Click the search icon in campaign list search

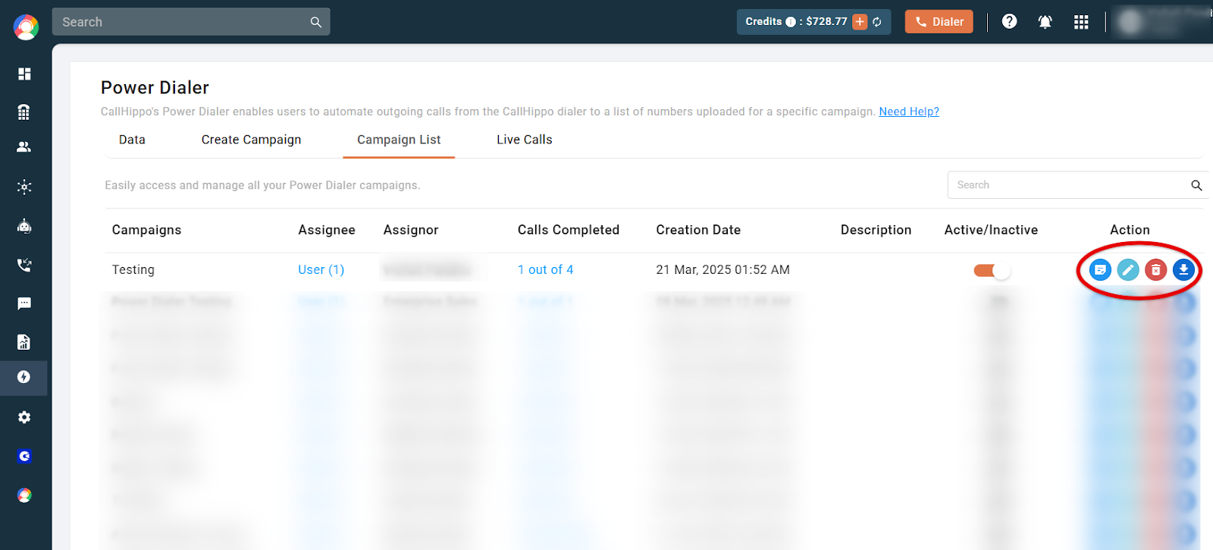[x=1196, y=185]
